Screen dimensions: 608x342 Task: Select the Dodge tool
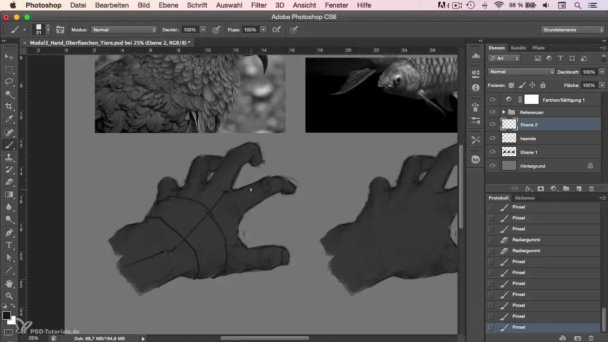pyautogui.click(x=9, y=219)
